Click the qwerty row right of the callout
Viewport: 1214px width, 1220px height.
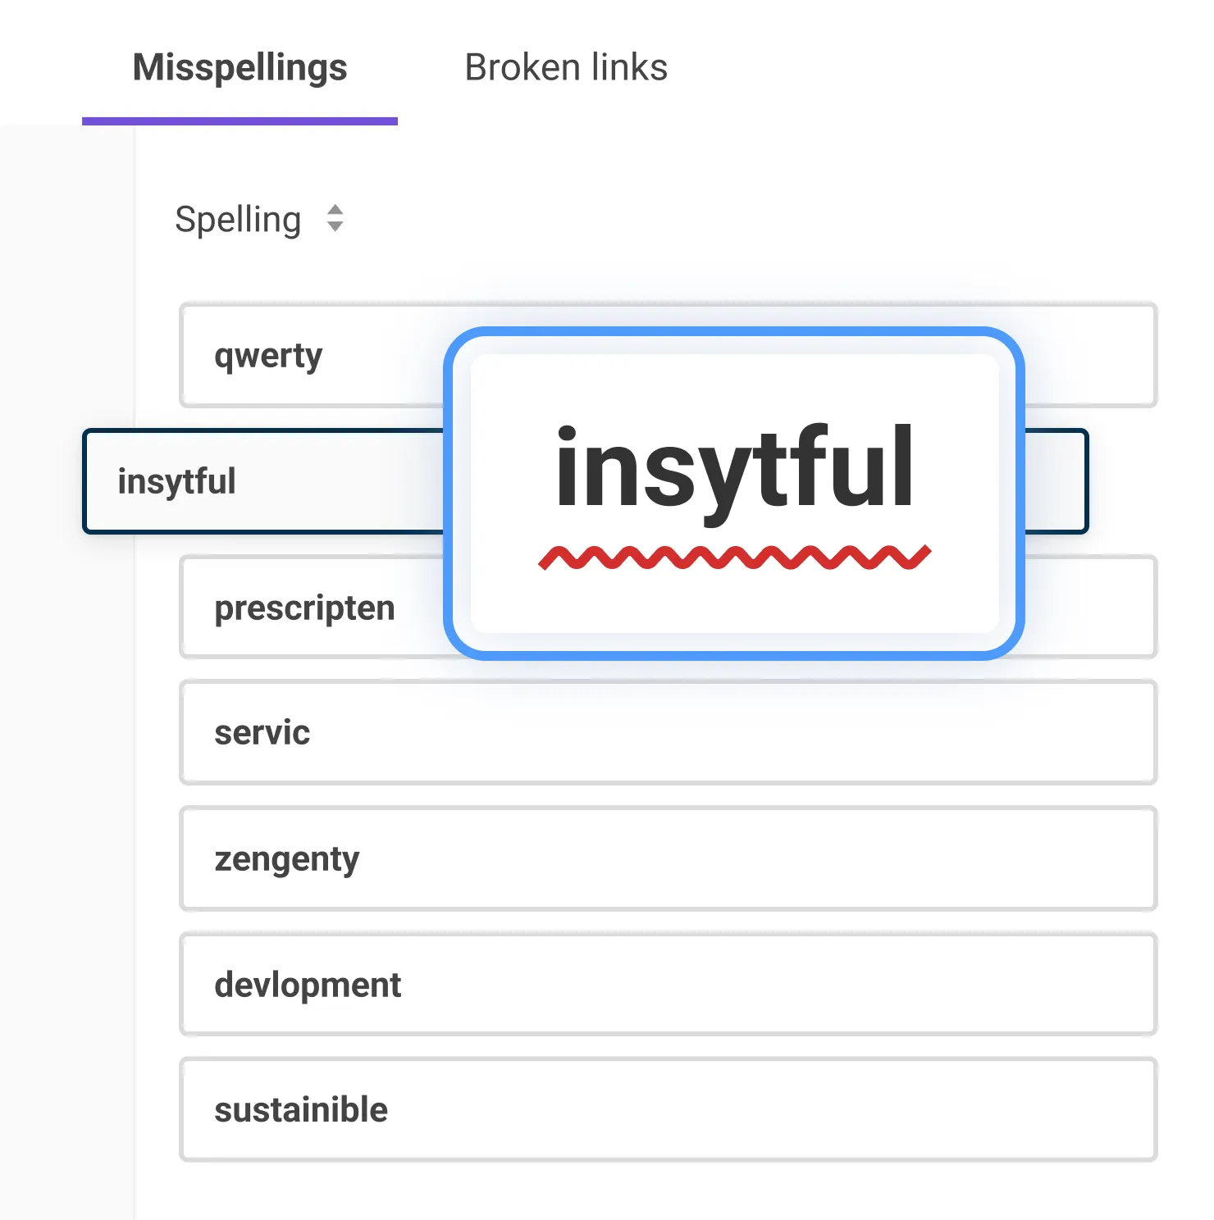(1091, 356)
